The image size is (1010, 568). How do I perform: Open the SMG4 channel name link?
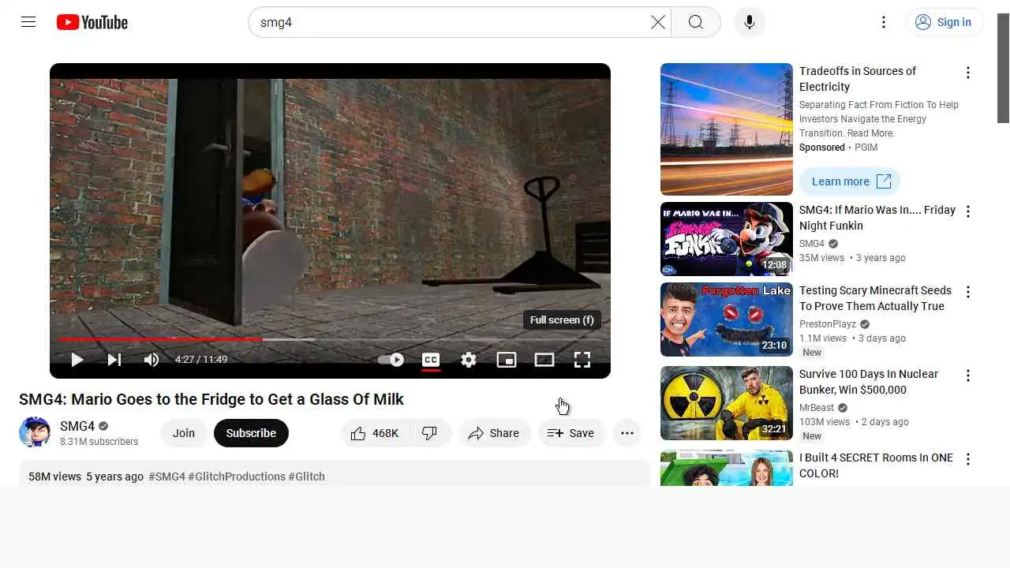pos(77,426)
